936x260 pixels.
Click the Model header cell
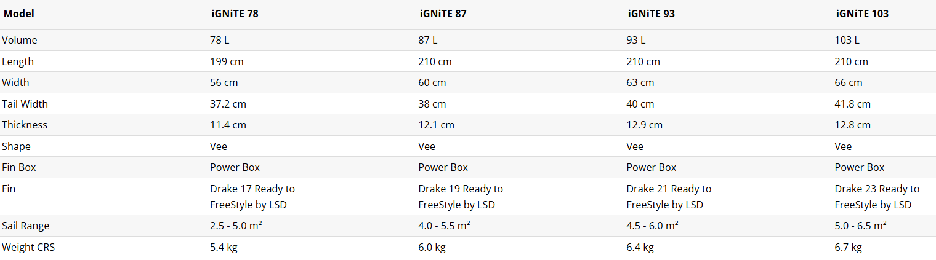tap(18, 14)
